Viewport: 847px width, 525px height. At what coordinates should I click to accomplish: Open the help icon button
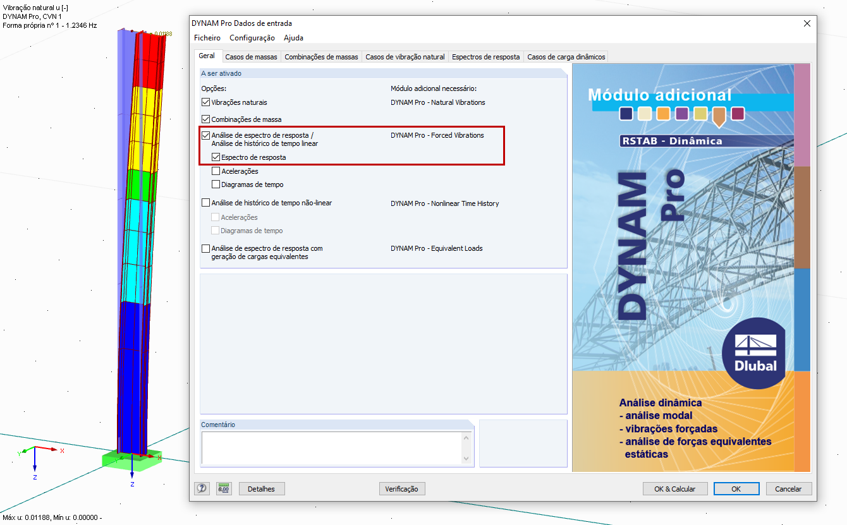point(202,488)
